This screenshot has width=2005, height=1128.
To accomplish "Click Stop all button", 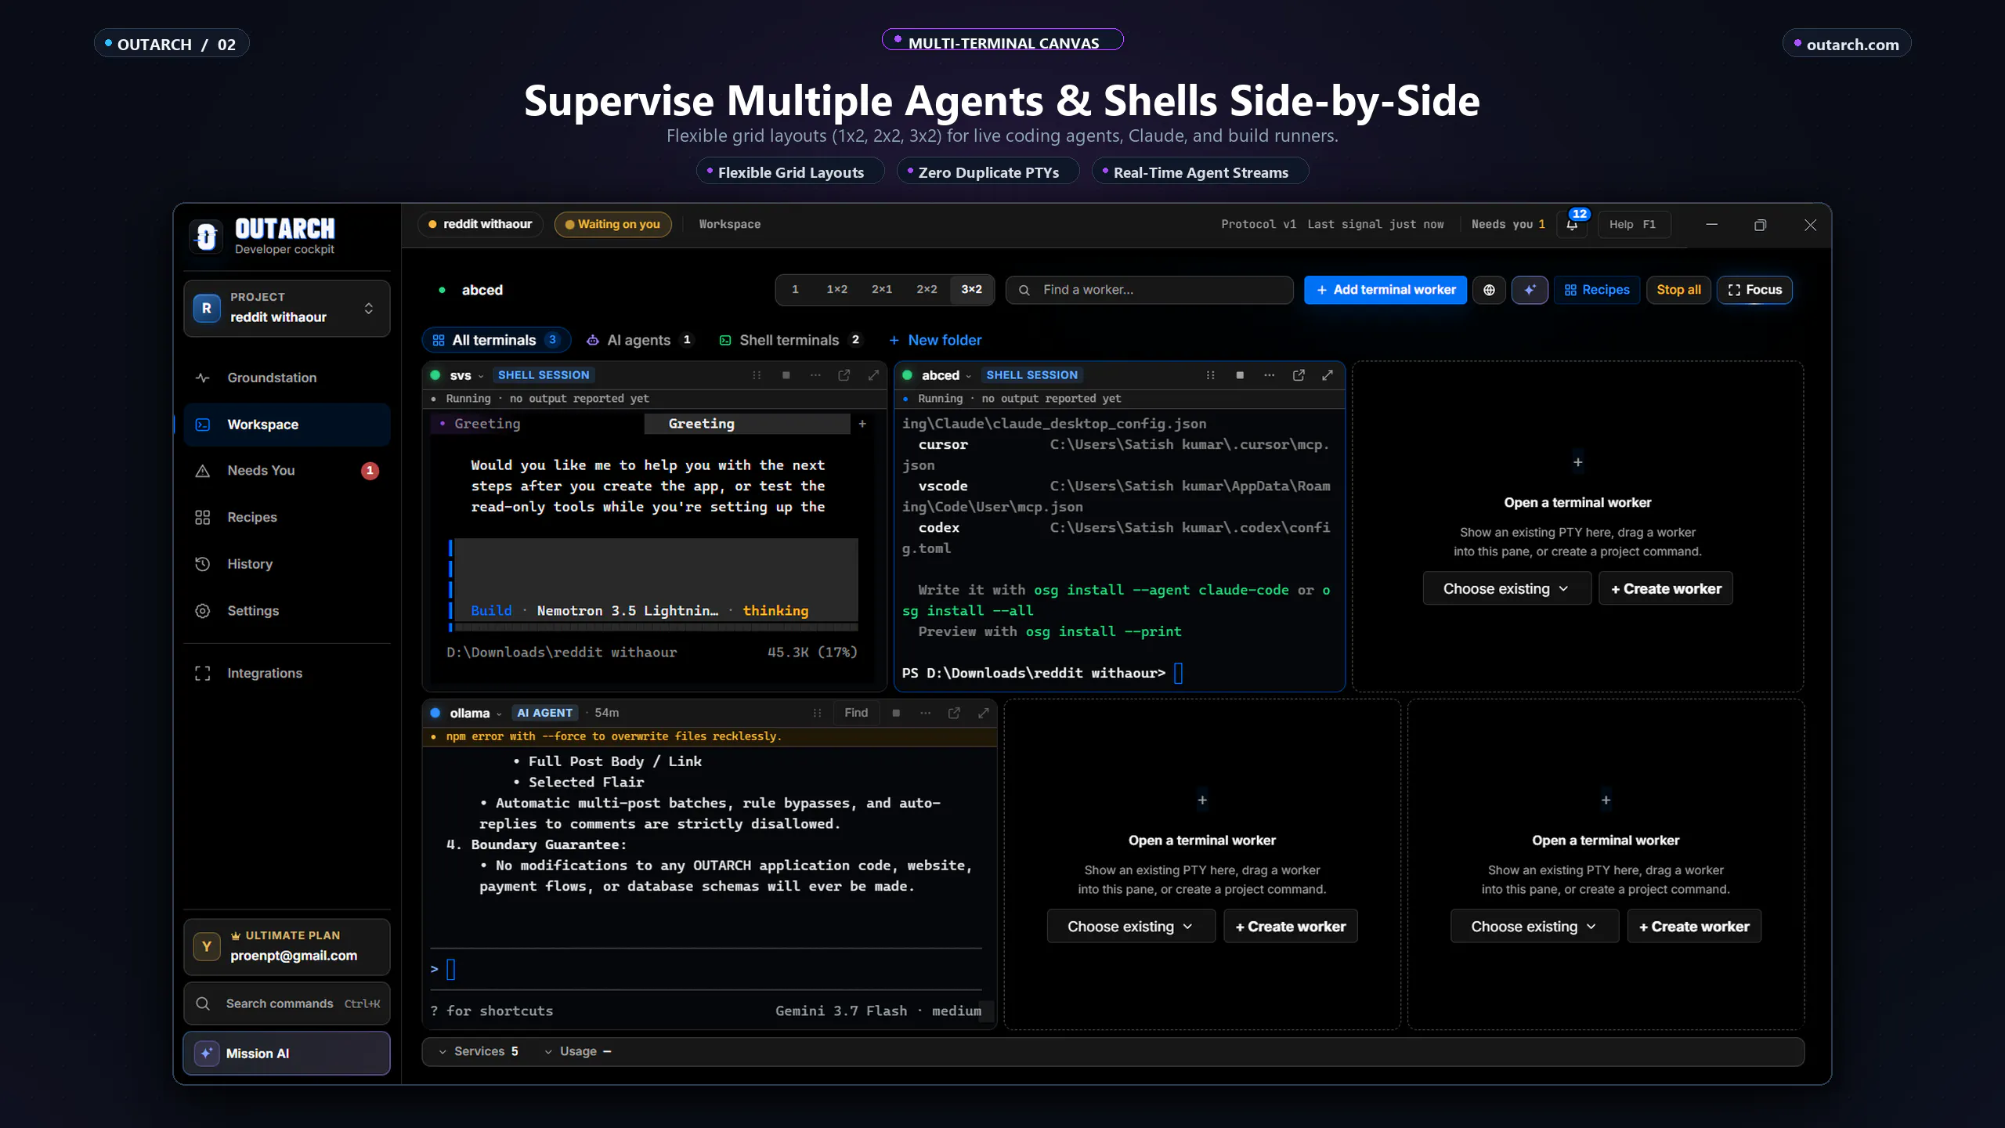I will (1678, 290).
